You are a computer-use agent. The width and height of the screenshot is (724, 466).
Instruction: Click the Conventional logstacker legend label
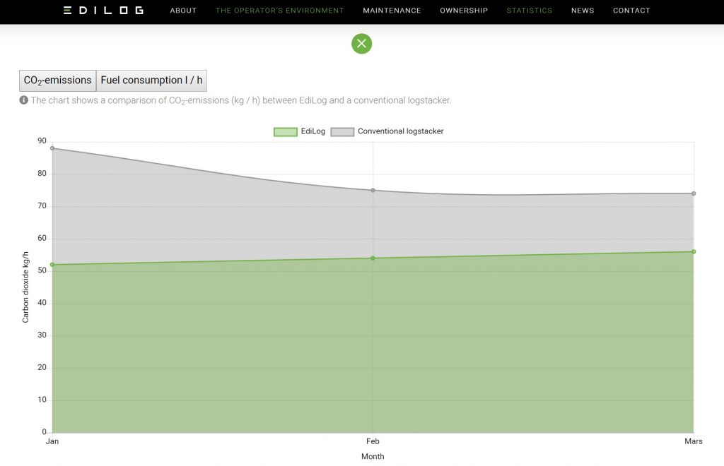pos(400,131)
